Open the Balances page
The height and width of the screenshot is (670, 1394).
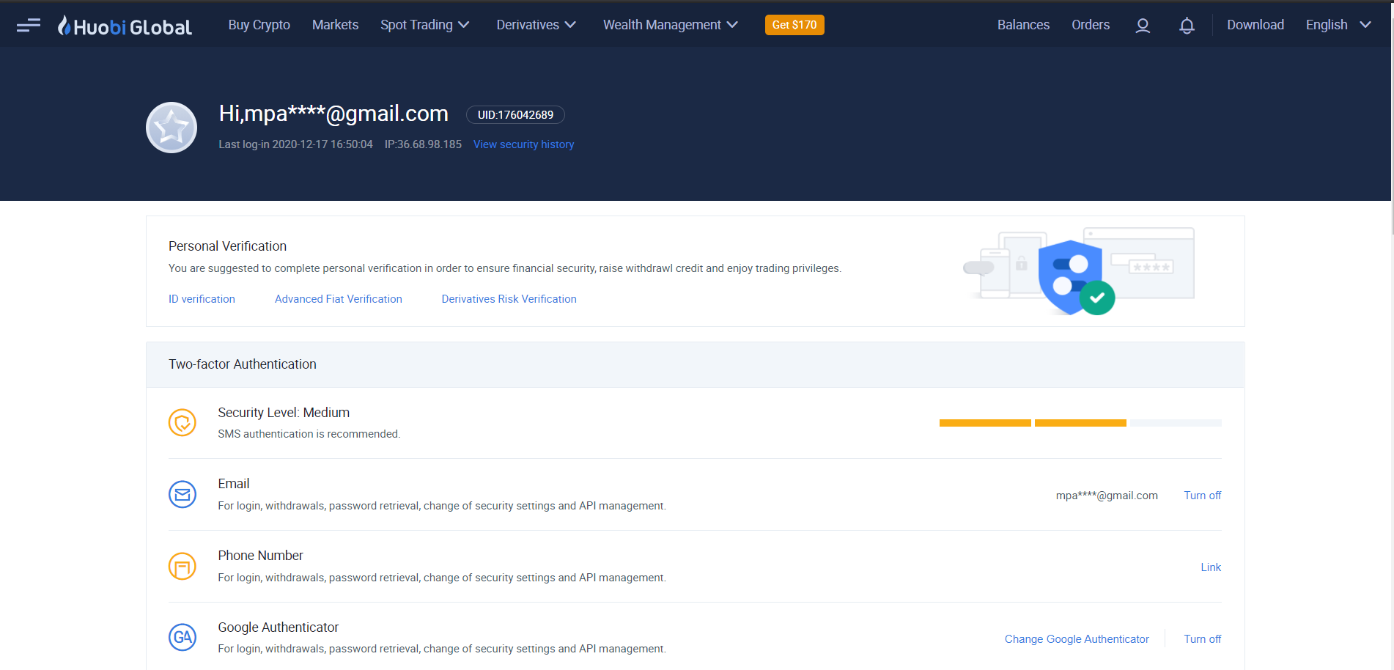[1023, 25]
